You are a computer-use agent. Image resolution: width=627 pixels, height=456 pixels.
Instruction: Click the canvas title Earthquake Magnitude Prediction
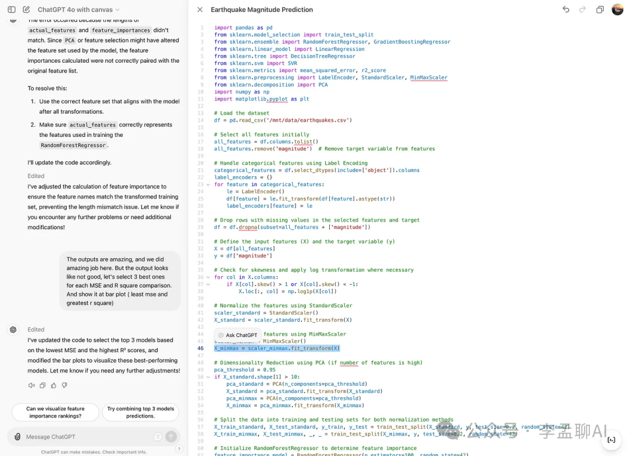(262, 10)
